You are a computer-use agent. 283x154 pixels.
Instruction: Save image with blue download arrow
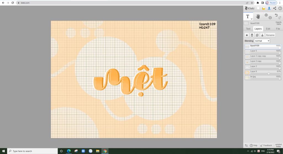click(x=269, y=8)
